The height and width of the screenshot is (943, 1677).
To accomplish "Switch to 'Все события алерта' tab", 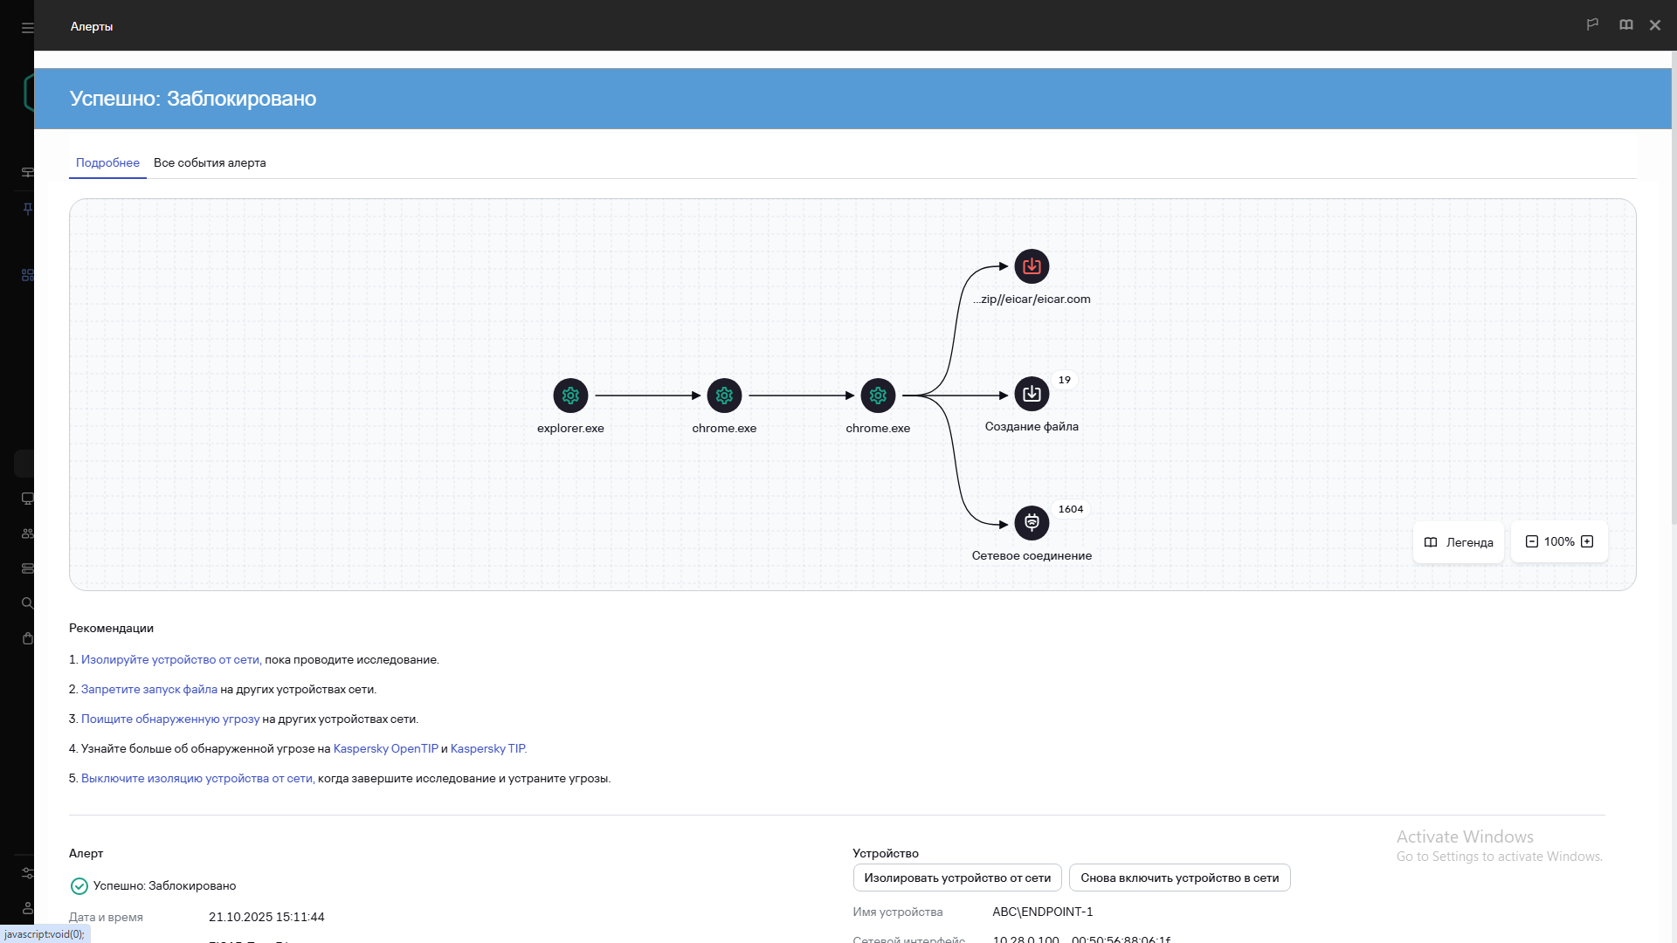I will (x=210, y=162).
